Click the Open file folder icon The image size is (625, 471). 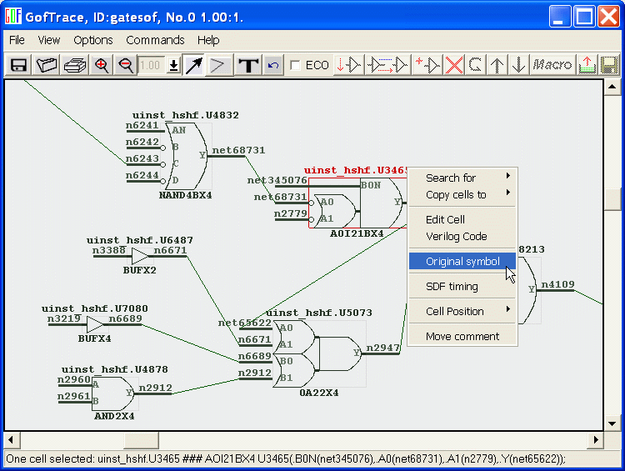[x=47, y=65]
